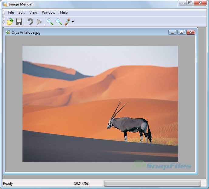
Task: Click the Zoom In magnifier icon
Action: (x=50, y=22)
